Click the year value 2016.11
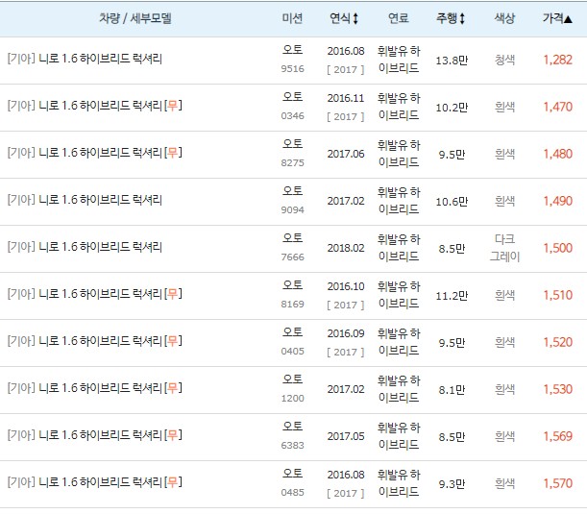This screenshot has height=514, width=587. click(x=346, y=98)
